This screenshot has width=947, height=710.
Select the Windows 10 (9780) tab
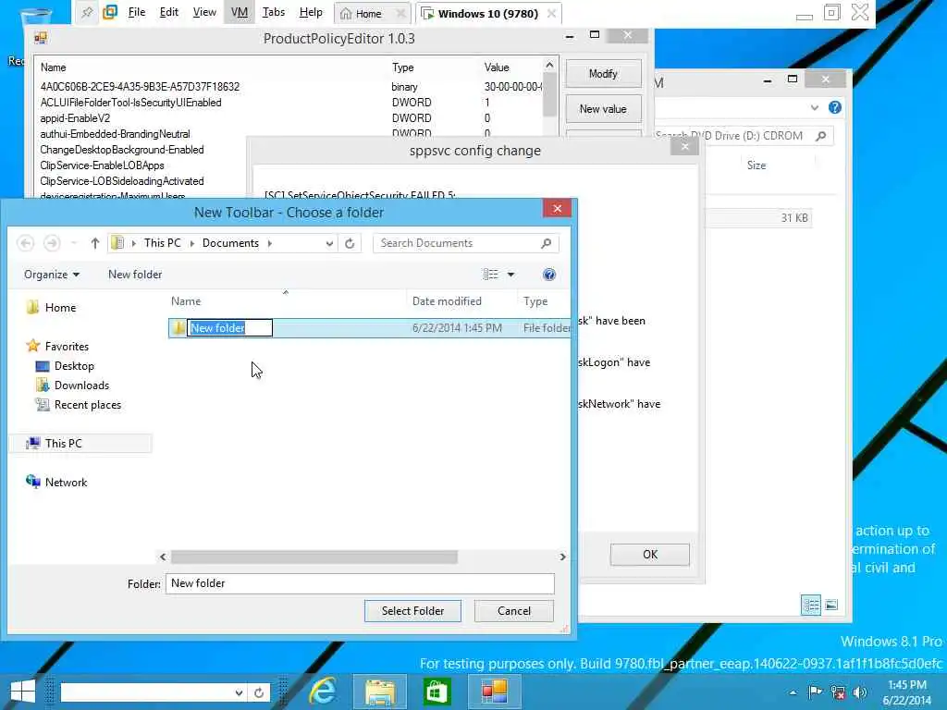click(488, 13)
